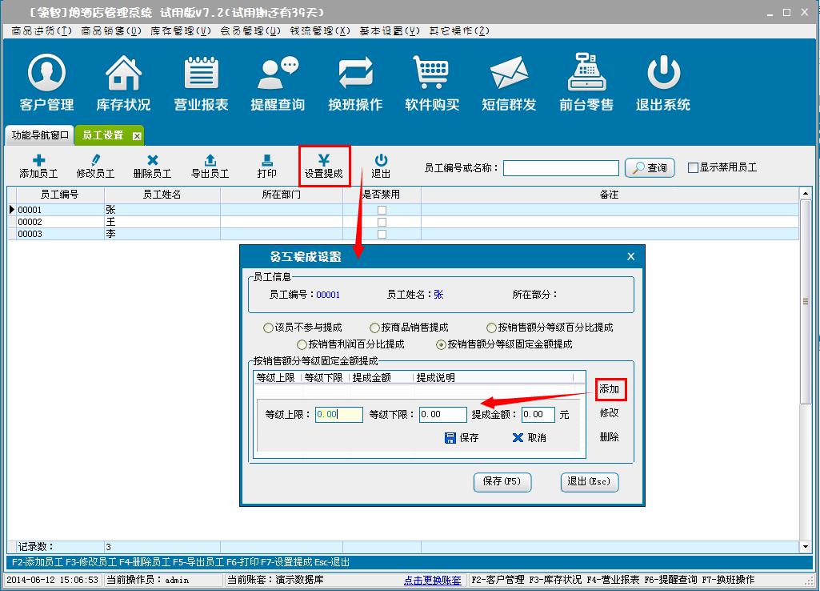Select 该员不参与提成 radio option
Image resolution: width=820 pixels, height=591 pixels.
(x=268, y=328)
